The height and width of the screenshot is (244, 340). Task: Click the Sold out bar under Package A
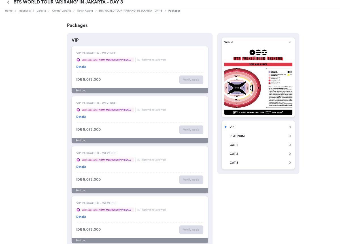point(140,91)
